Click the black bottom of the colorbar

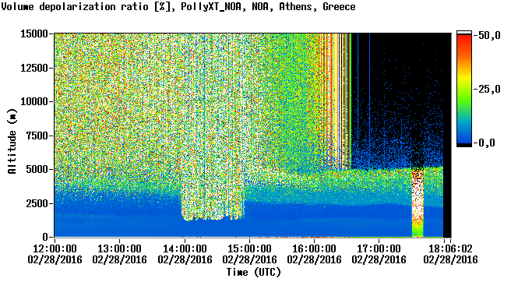(x=464, y=145)
